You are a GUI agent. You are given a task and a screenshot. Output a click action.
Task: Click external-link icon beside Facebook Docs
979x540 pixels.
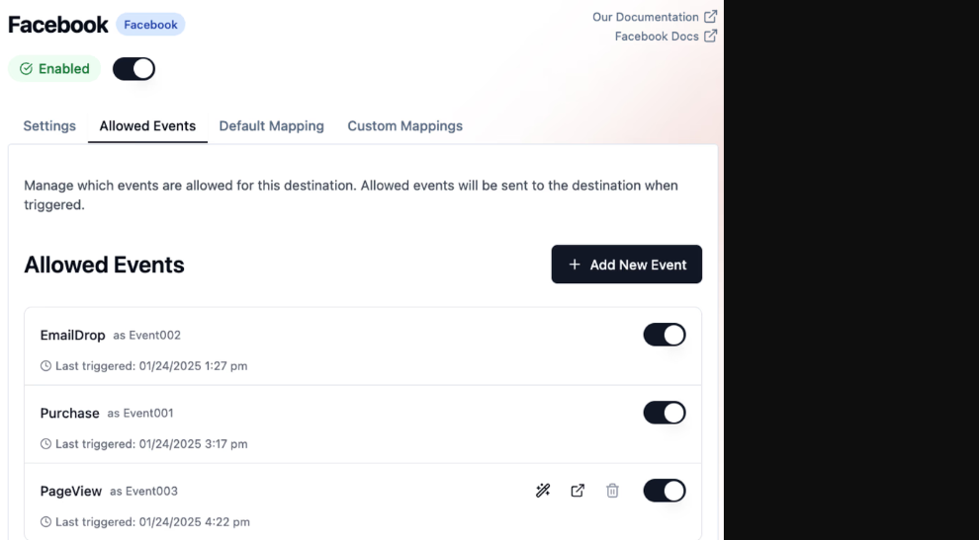tap(711, 37)
